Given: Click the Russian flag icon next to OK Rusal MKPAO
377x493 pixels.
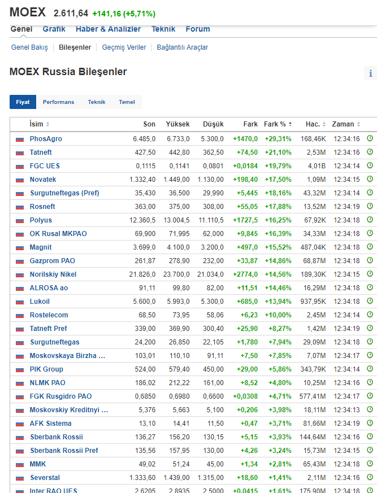Looking at the screenshot, I should tap(20, 234).
